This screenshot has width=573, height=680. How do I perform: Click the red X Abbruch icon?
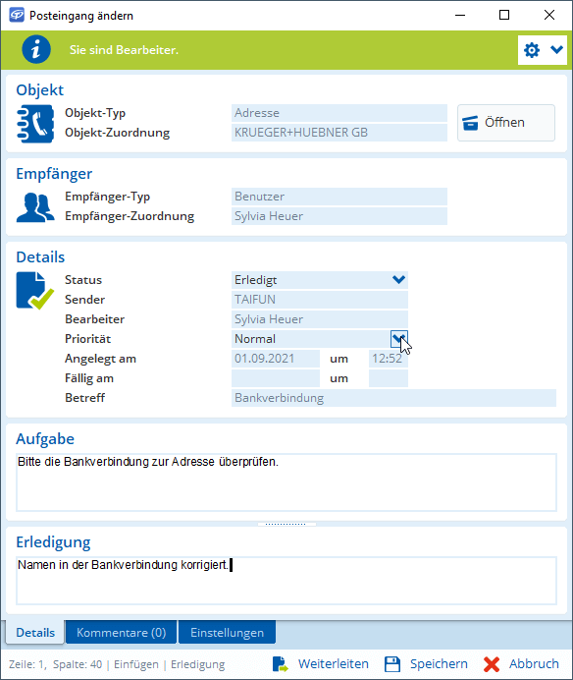coord(492,664)
